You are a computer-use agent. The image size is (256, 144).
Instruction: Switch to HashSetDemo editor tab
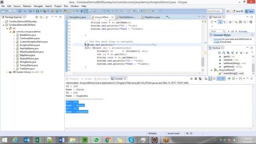coord(126,17)
